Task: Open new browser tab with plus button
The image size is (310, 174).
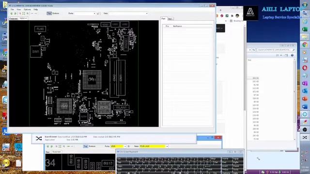Action: pyautogui.click(x=220, y=10)
